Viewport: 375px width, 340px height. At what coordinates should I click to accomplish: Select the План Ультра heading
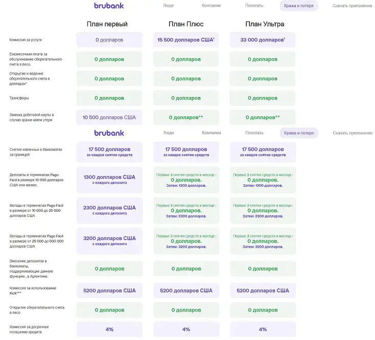pyautogui.click(x=265, y=24)
